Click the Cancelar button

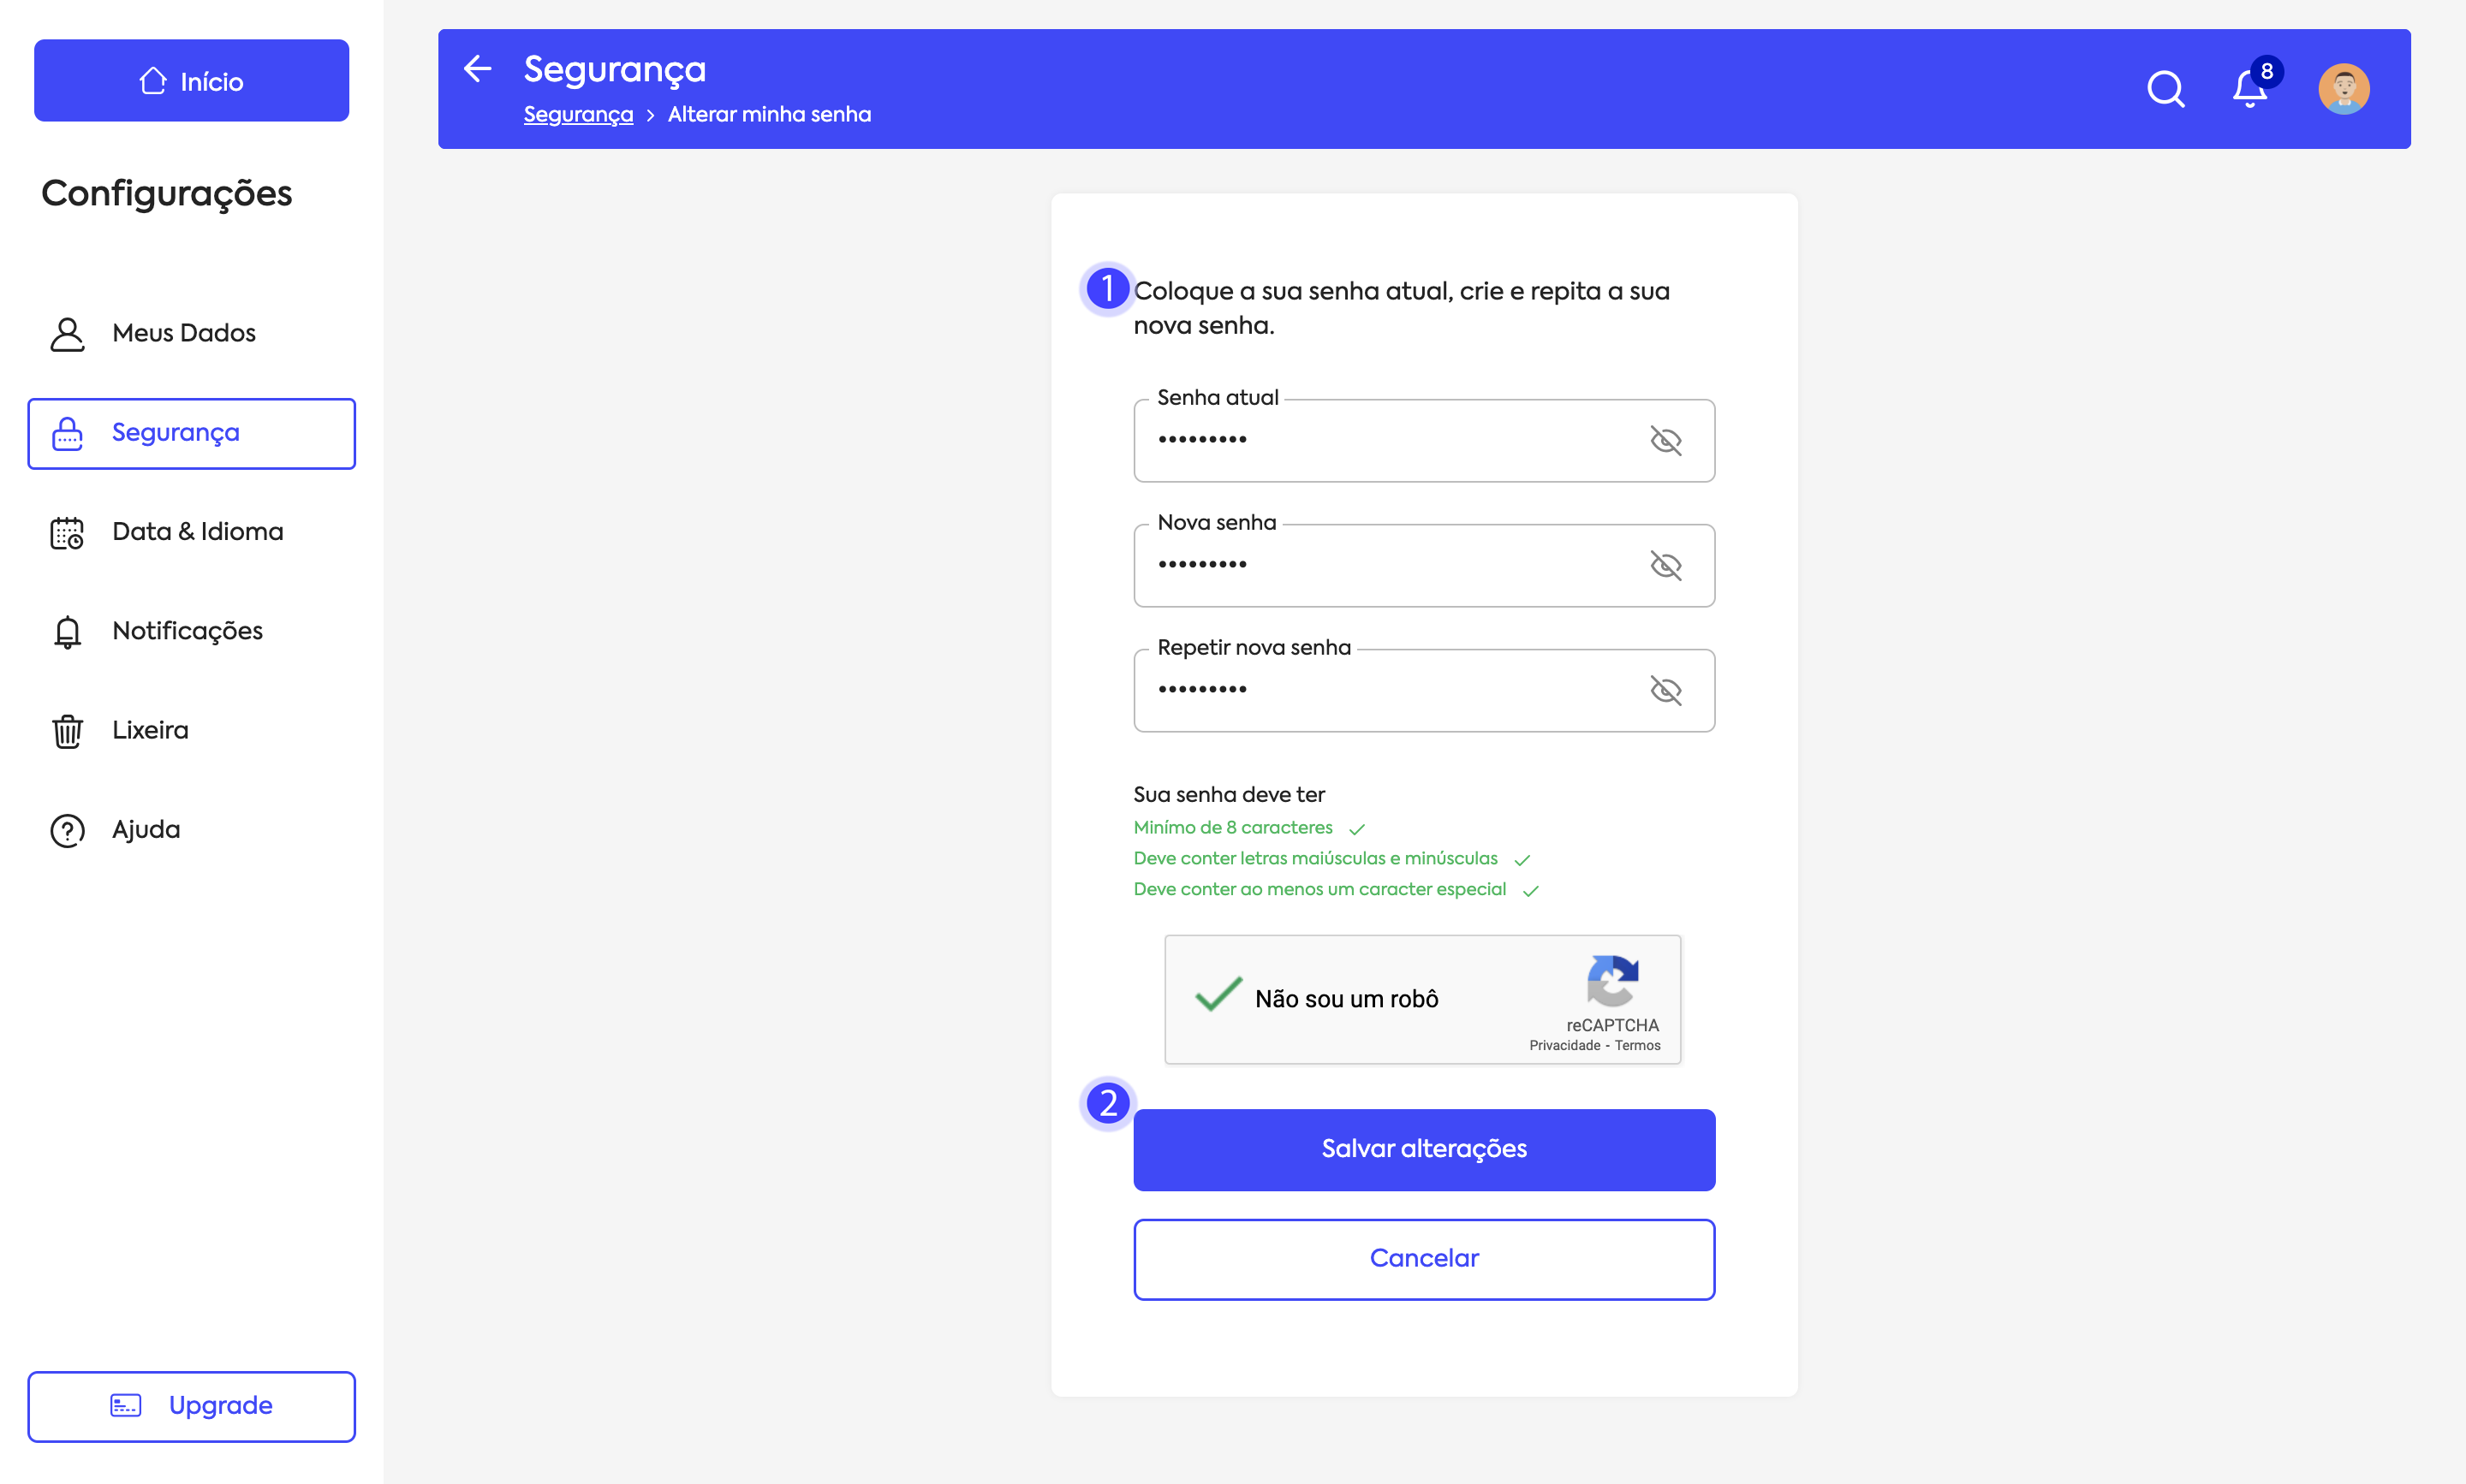[1424, 1259]
